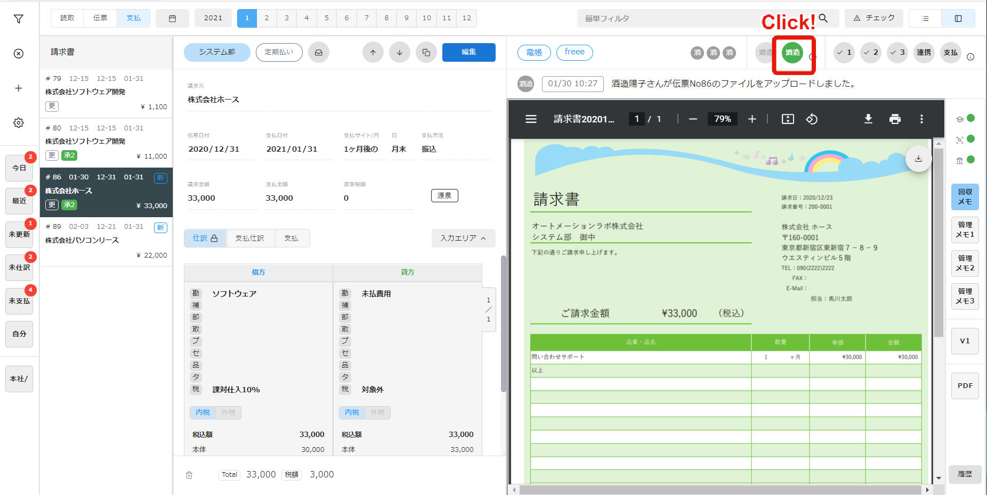Screen dimensions: 987x495
Task: Open the calendar date picker icon
Action: pos(172,18)
